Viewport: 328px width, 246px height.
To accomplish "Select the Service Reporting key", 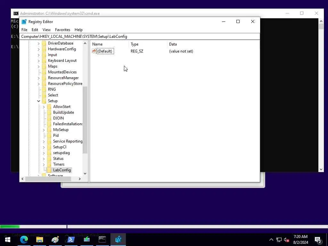I will pos(68,141).
